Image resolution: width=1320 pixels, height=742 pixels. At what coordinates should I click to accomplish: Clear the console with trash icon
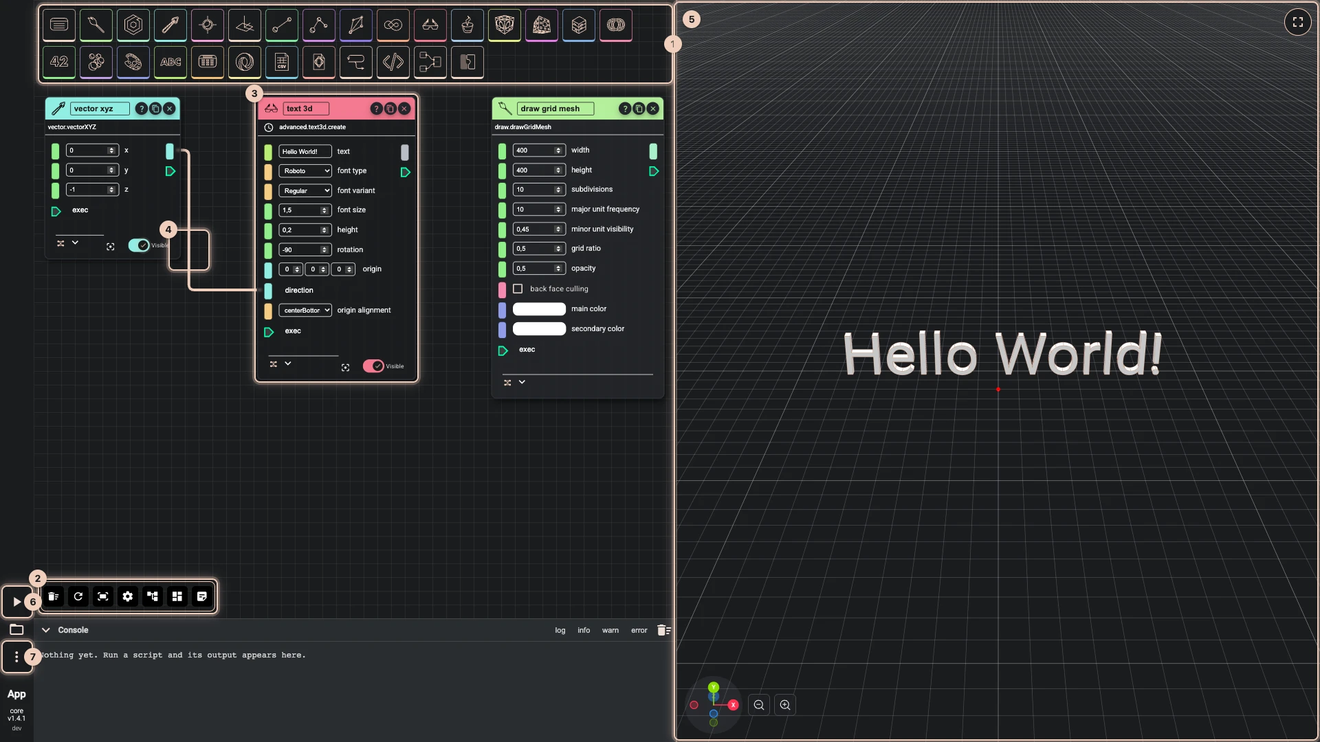[663, 630]
